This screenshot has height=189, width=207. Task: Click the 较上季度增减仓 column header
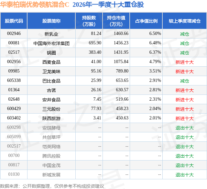point(184,21)
